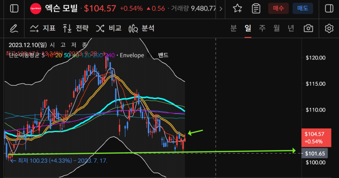Click the 단순이동평균 indicator label

(x=25, y=56)
